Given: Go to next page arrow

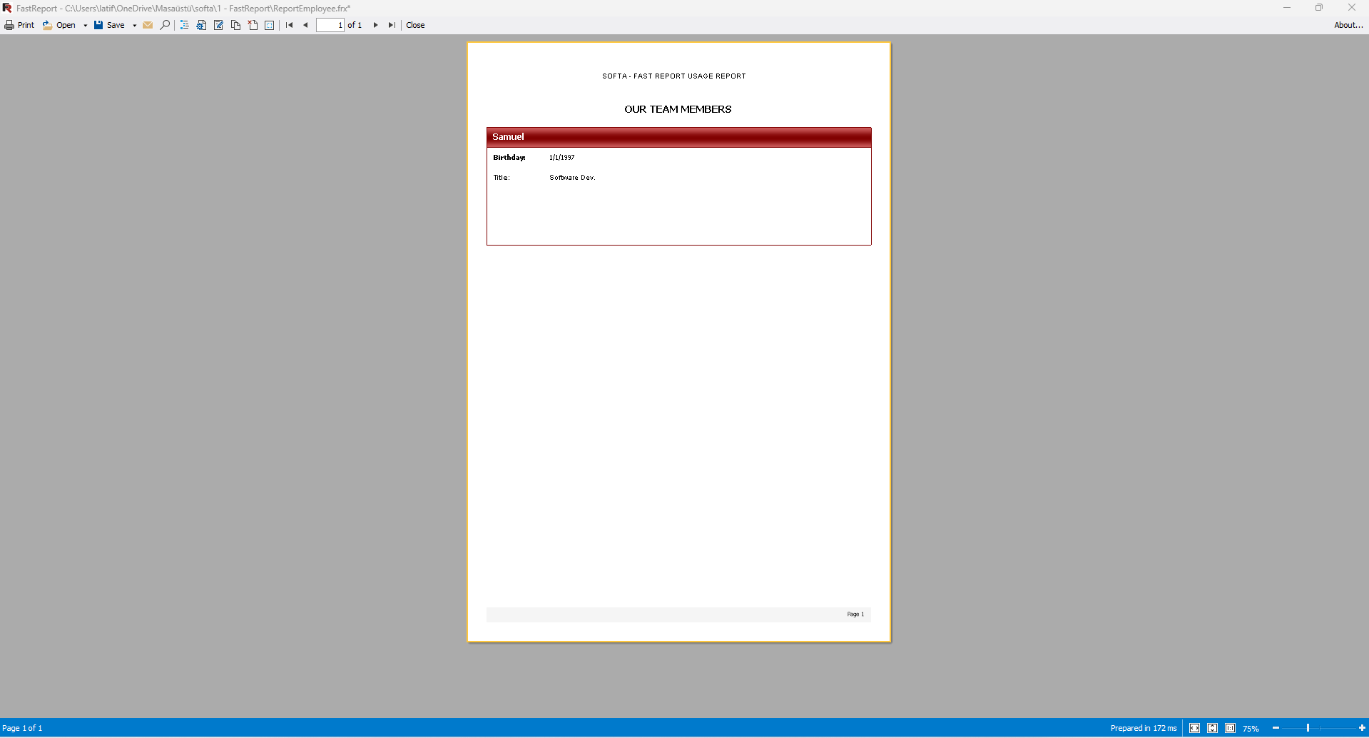Looking at the screenshot, I should 376,25.
